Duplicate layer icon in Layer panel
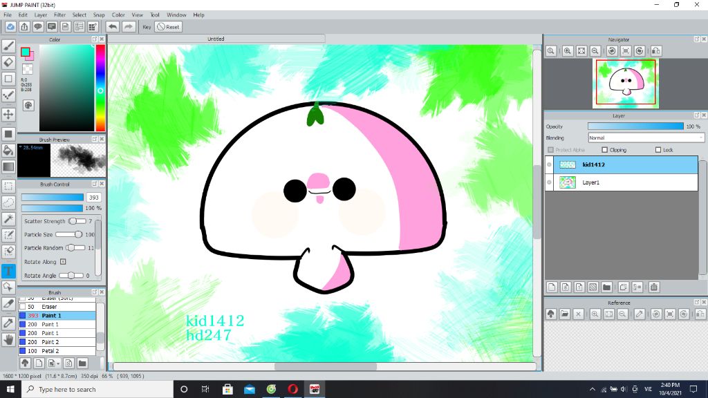 pos(623,287)
